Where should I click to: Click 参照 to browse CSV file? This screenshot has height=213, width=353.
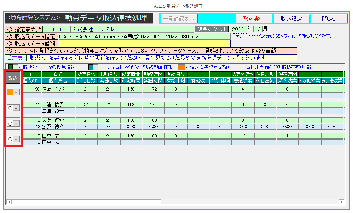pos(239,36)
